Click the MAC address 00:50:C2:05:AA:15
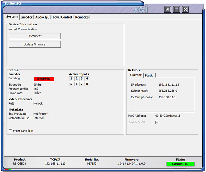The width and height of the screenshot is (206, 172). coord(168,116)
